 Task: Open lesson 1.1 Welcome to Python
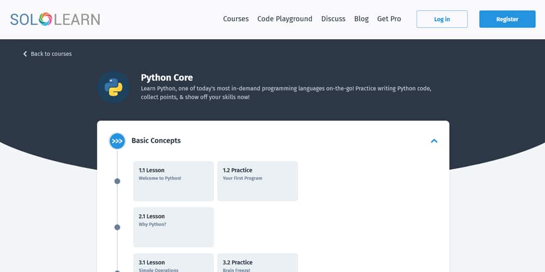(173, 181)
